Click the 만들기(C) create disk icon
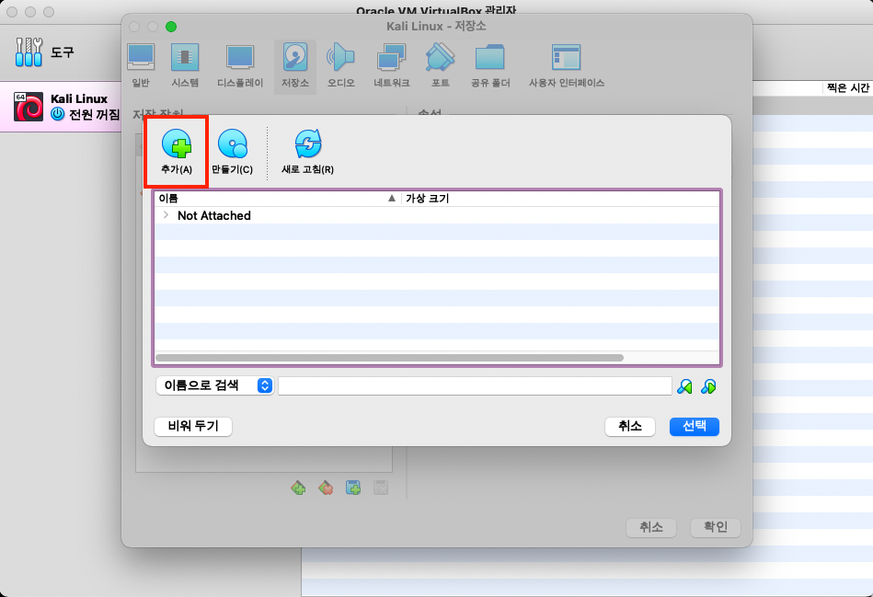Viewport: 873px width, 597px height. coord(232,144)
